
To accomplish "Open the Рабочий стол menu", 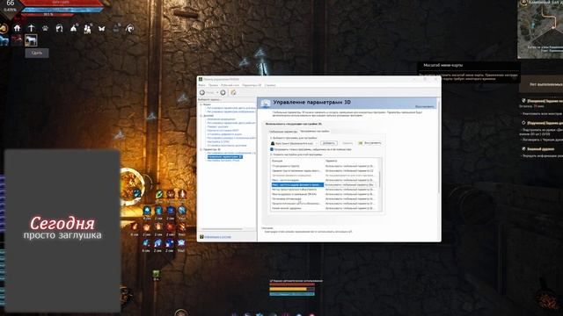I will click(230, 85).
